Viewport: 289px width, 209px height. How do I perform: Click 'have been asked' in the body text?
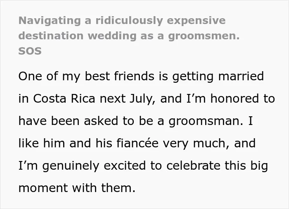point(68,121)
